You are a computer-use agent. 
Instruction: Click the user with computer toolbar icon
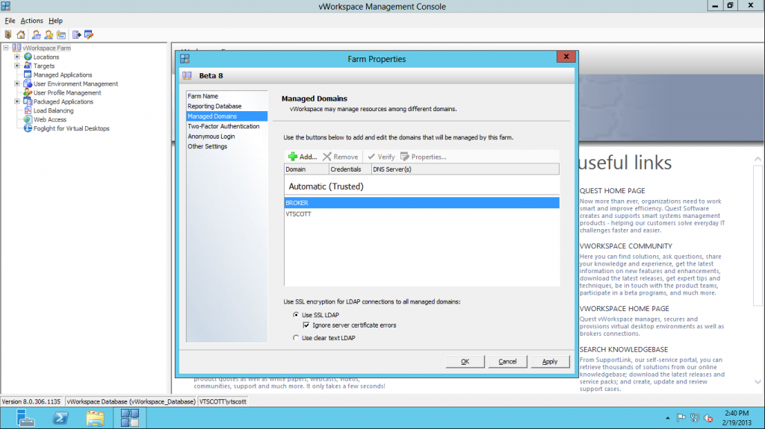(36, 34)
